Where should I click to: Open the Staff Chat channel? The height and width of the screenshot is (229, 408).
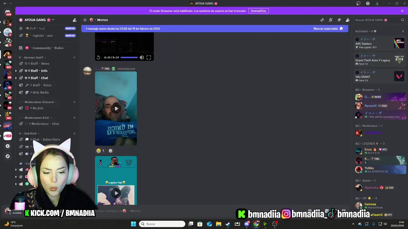47,78
